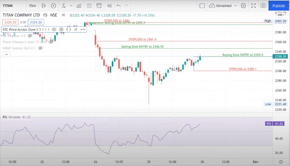Open the Unnamed layout dropdown

[235, 5]
